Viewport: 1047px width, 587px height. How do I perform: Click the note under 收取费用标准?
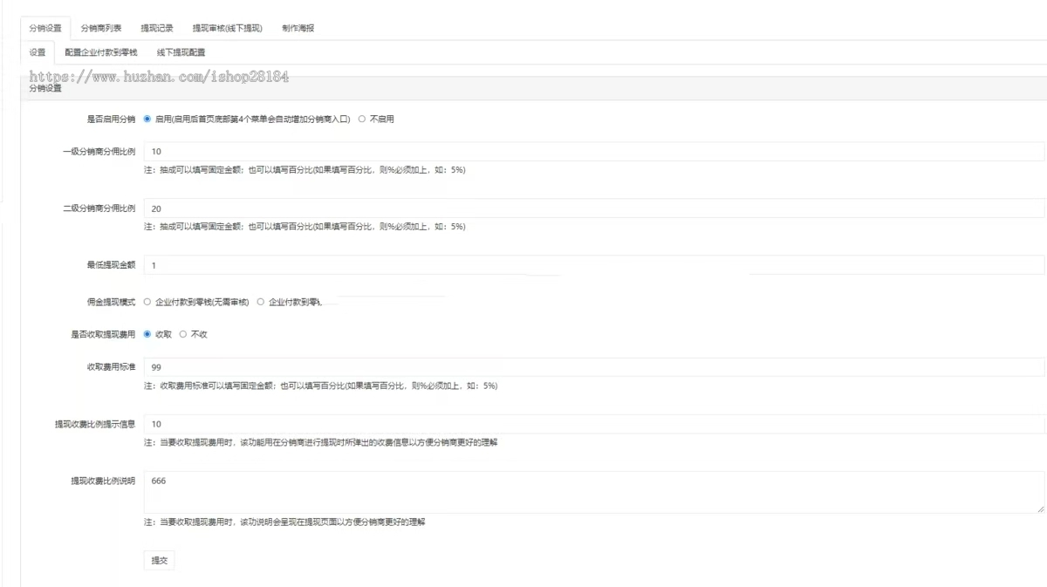click(x=320, y=386)
